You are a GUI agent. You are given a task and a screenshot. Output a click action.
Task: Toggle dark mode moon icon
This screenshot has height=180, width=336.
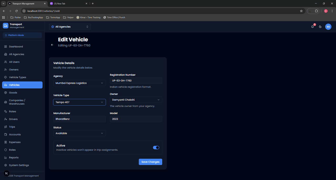point(320,27)
